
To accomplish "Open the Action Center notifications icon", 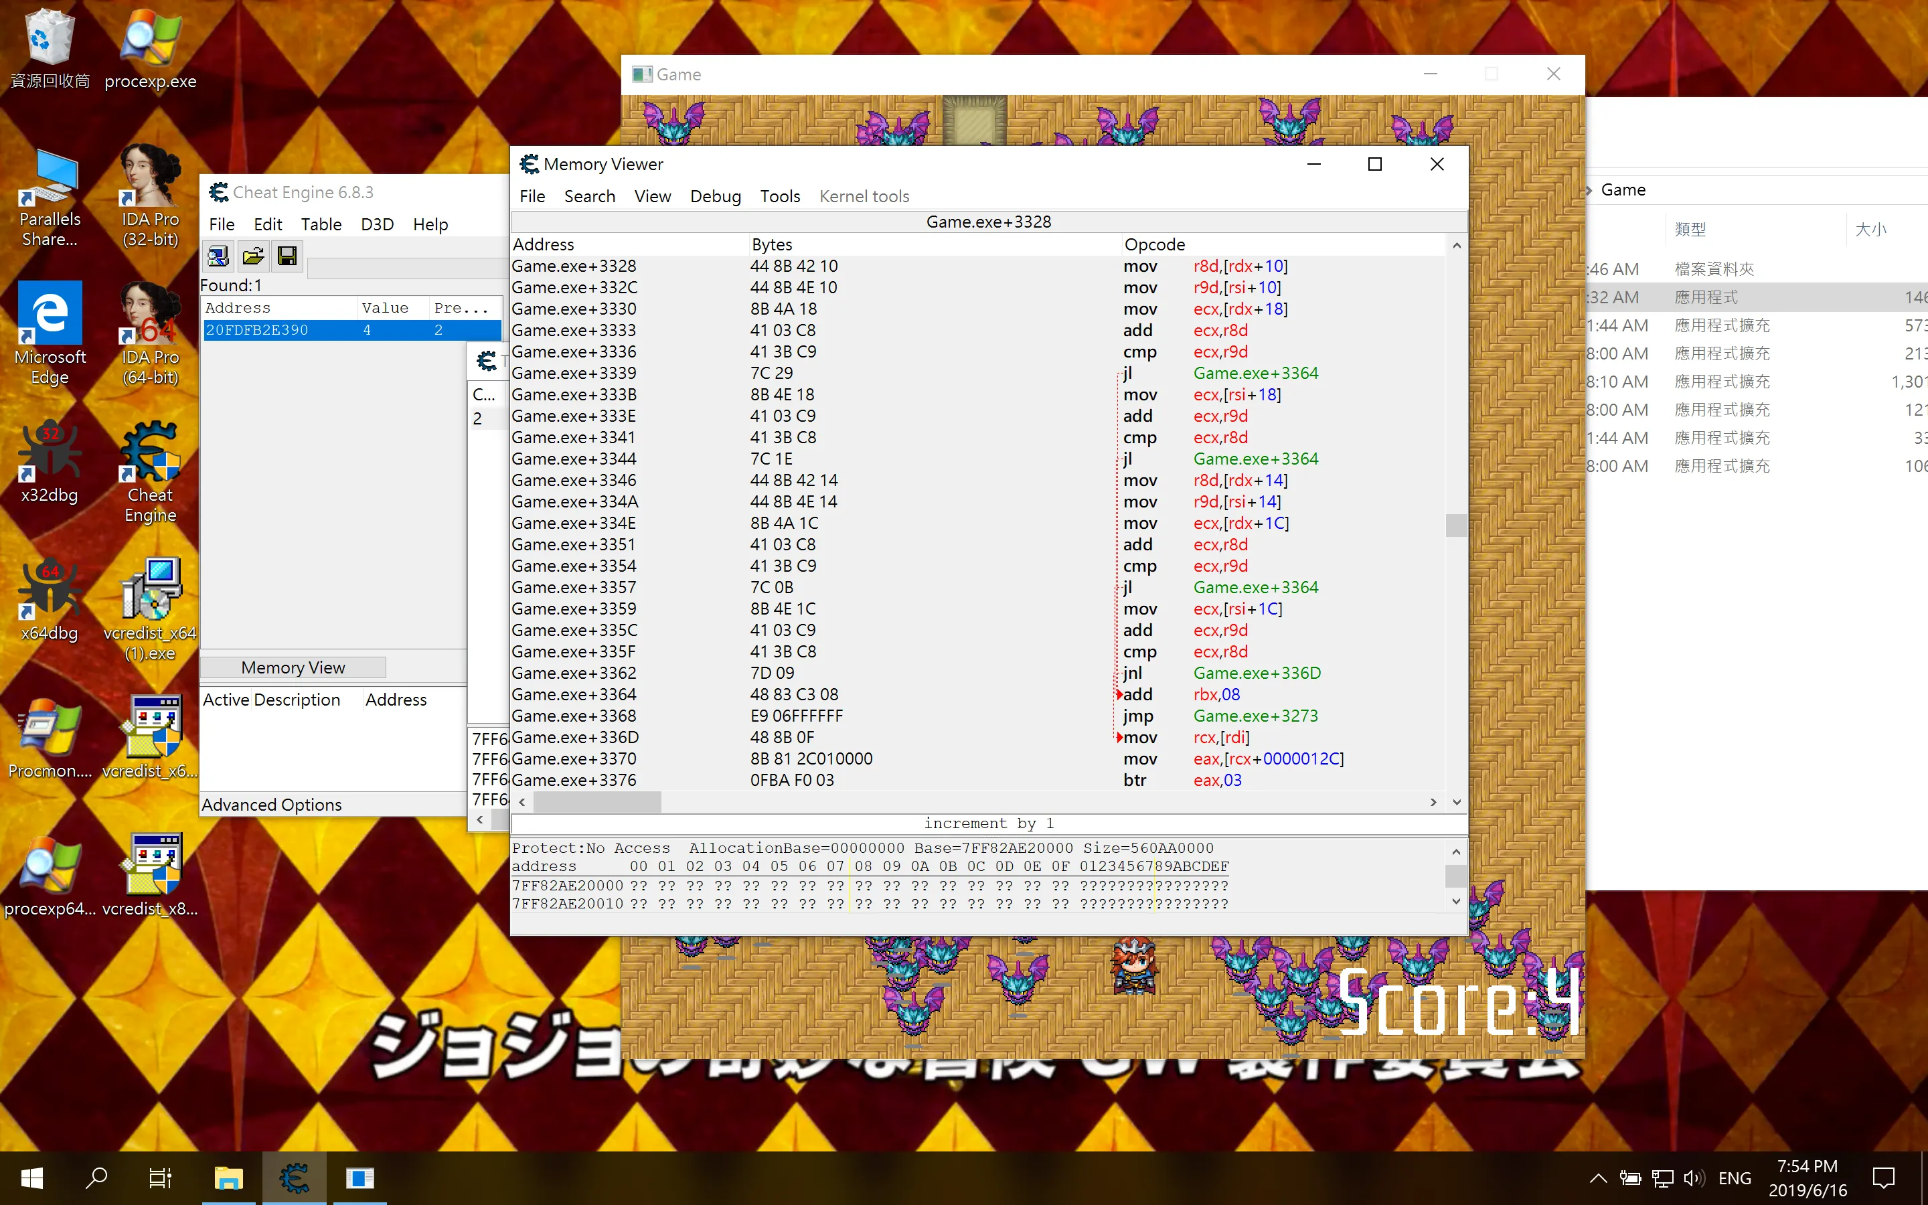I will click(1884, 1178).
